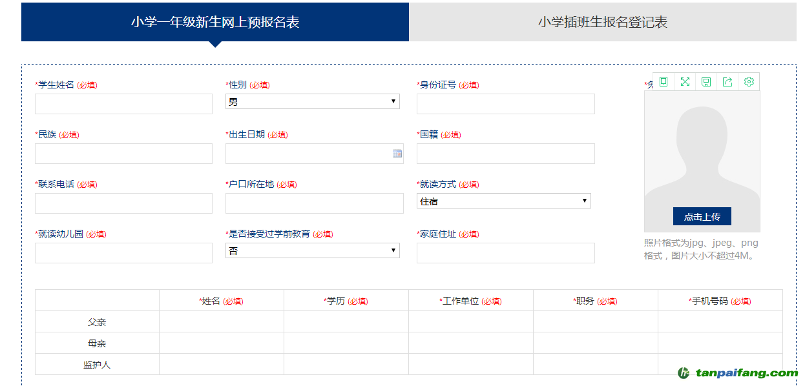Select 小学一年级新生网上预报名表 tab
The height and width of the screenshot is (386, 805).
tap(215, 22)
